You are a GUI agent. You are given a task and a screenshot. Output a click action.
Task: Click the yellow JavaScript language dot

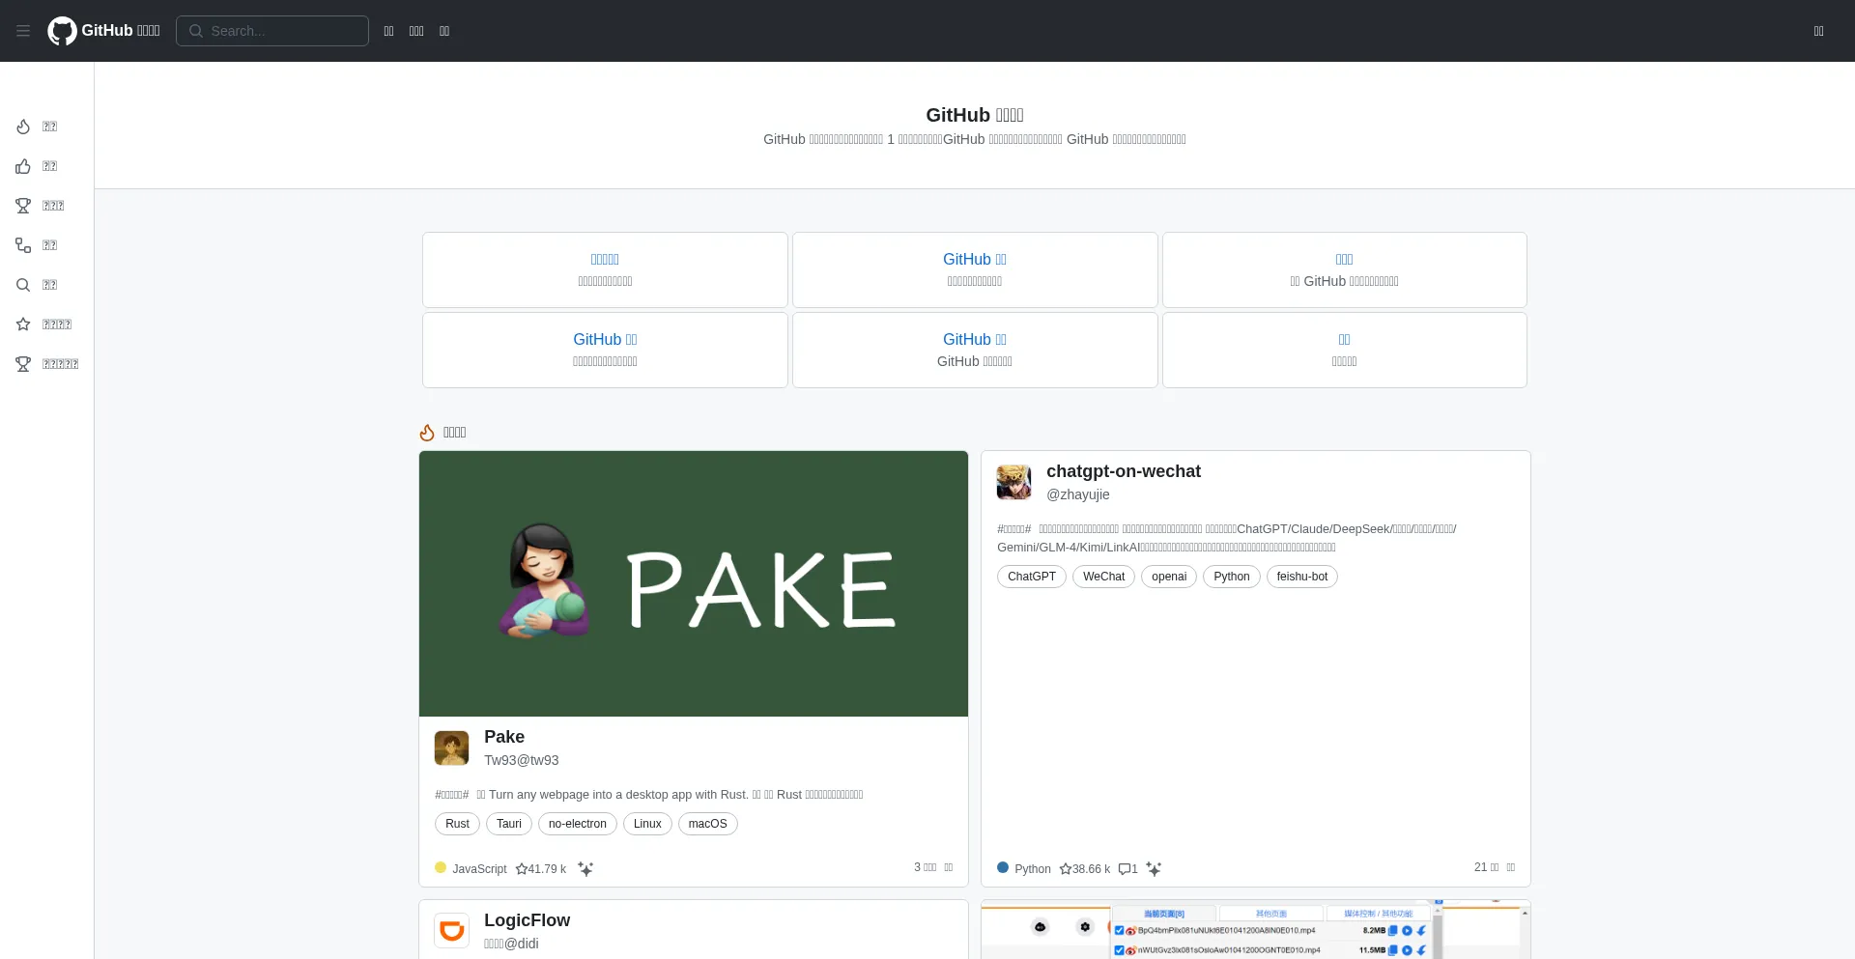[441, 867]
